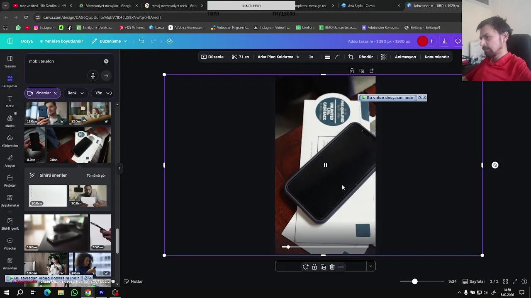Viewport: 531px width, 298px height.
Task: Clear the 'mobil telefon' search text
Action: click(x=106, y=61)
